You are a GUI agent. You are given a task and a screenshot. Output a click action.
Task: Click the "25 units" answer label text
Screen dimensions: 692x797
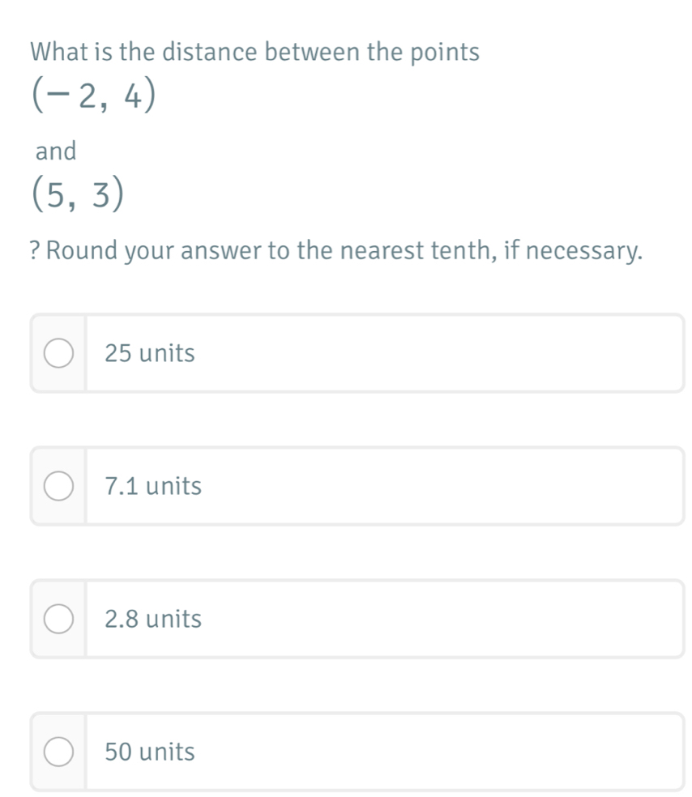[150, 354]
